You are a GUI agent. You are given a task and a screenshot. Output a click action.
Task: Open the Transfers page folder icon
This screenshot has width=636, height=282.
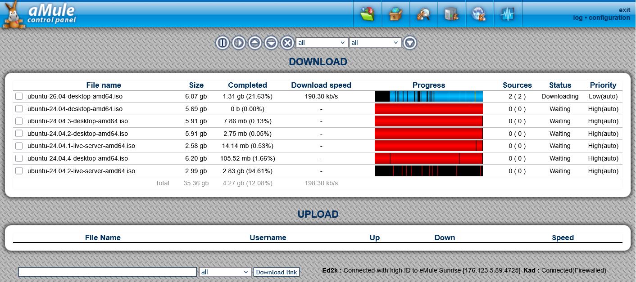[x=368, y=14]
